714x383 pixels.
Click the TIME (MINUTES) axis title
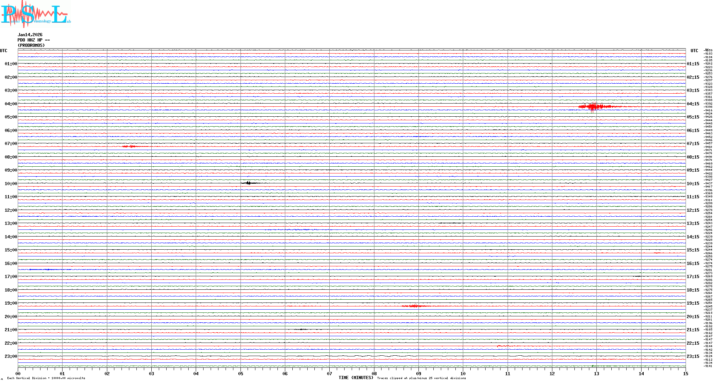point(356,378)
